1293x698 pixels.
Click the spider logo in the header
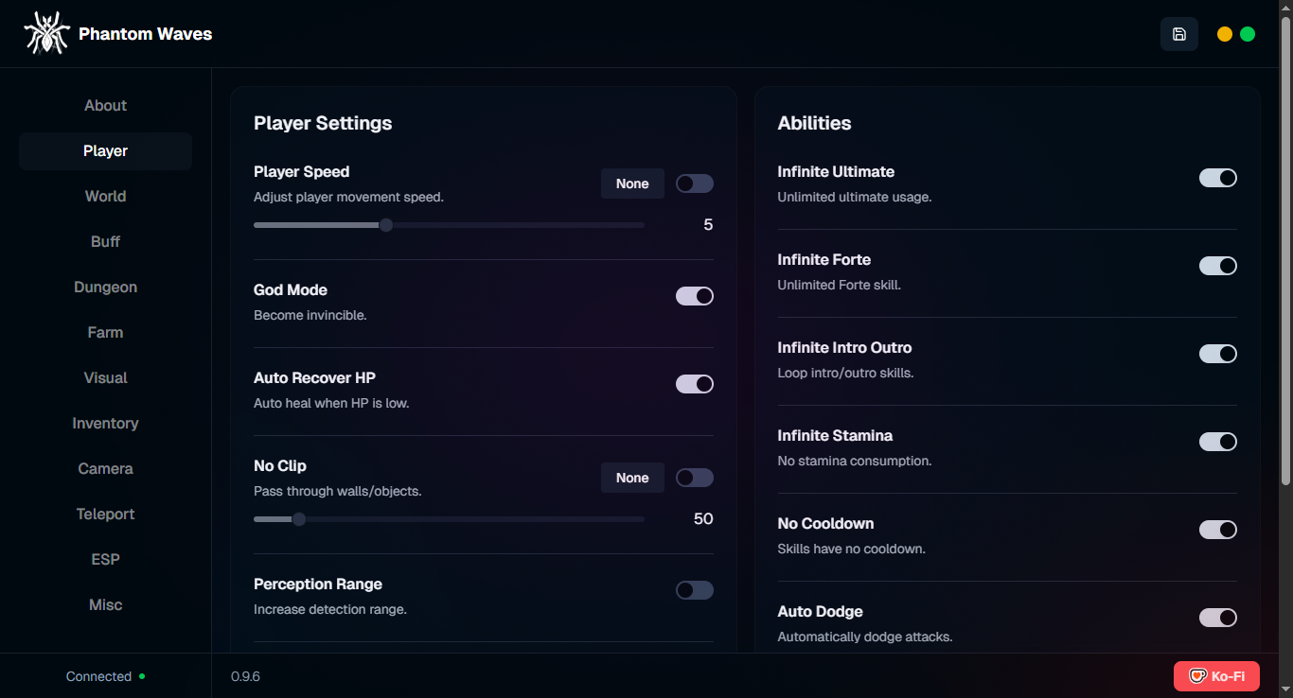click(x=46, y=32)
